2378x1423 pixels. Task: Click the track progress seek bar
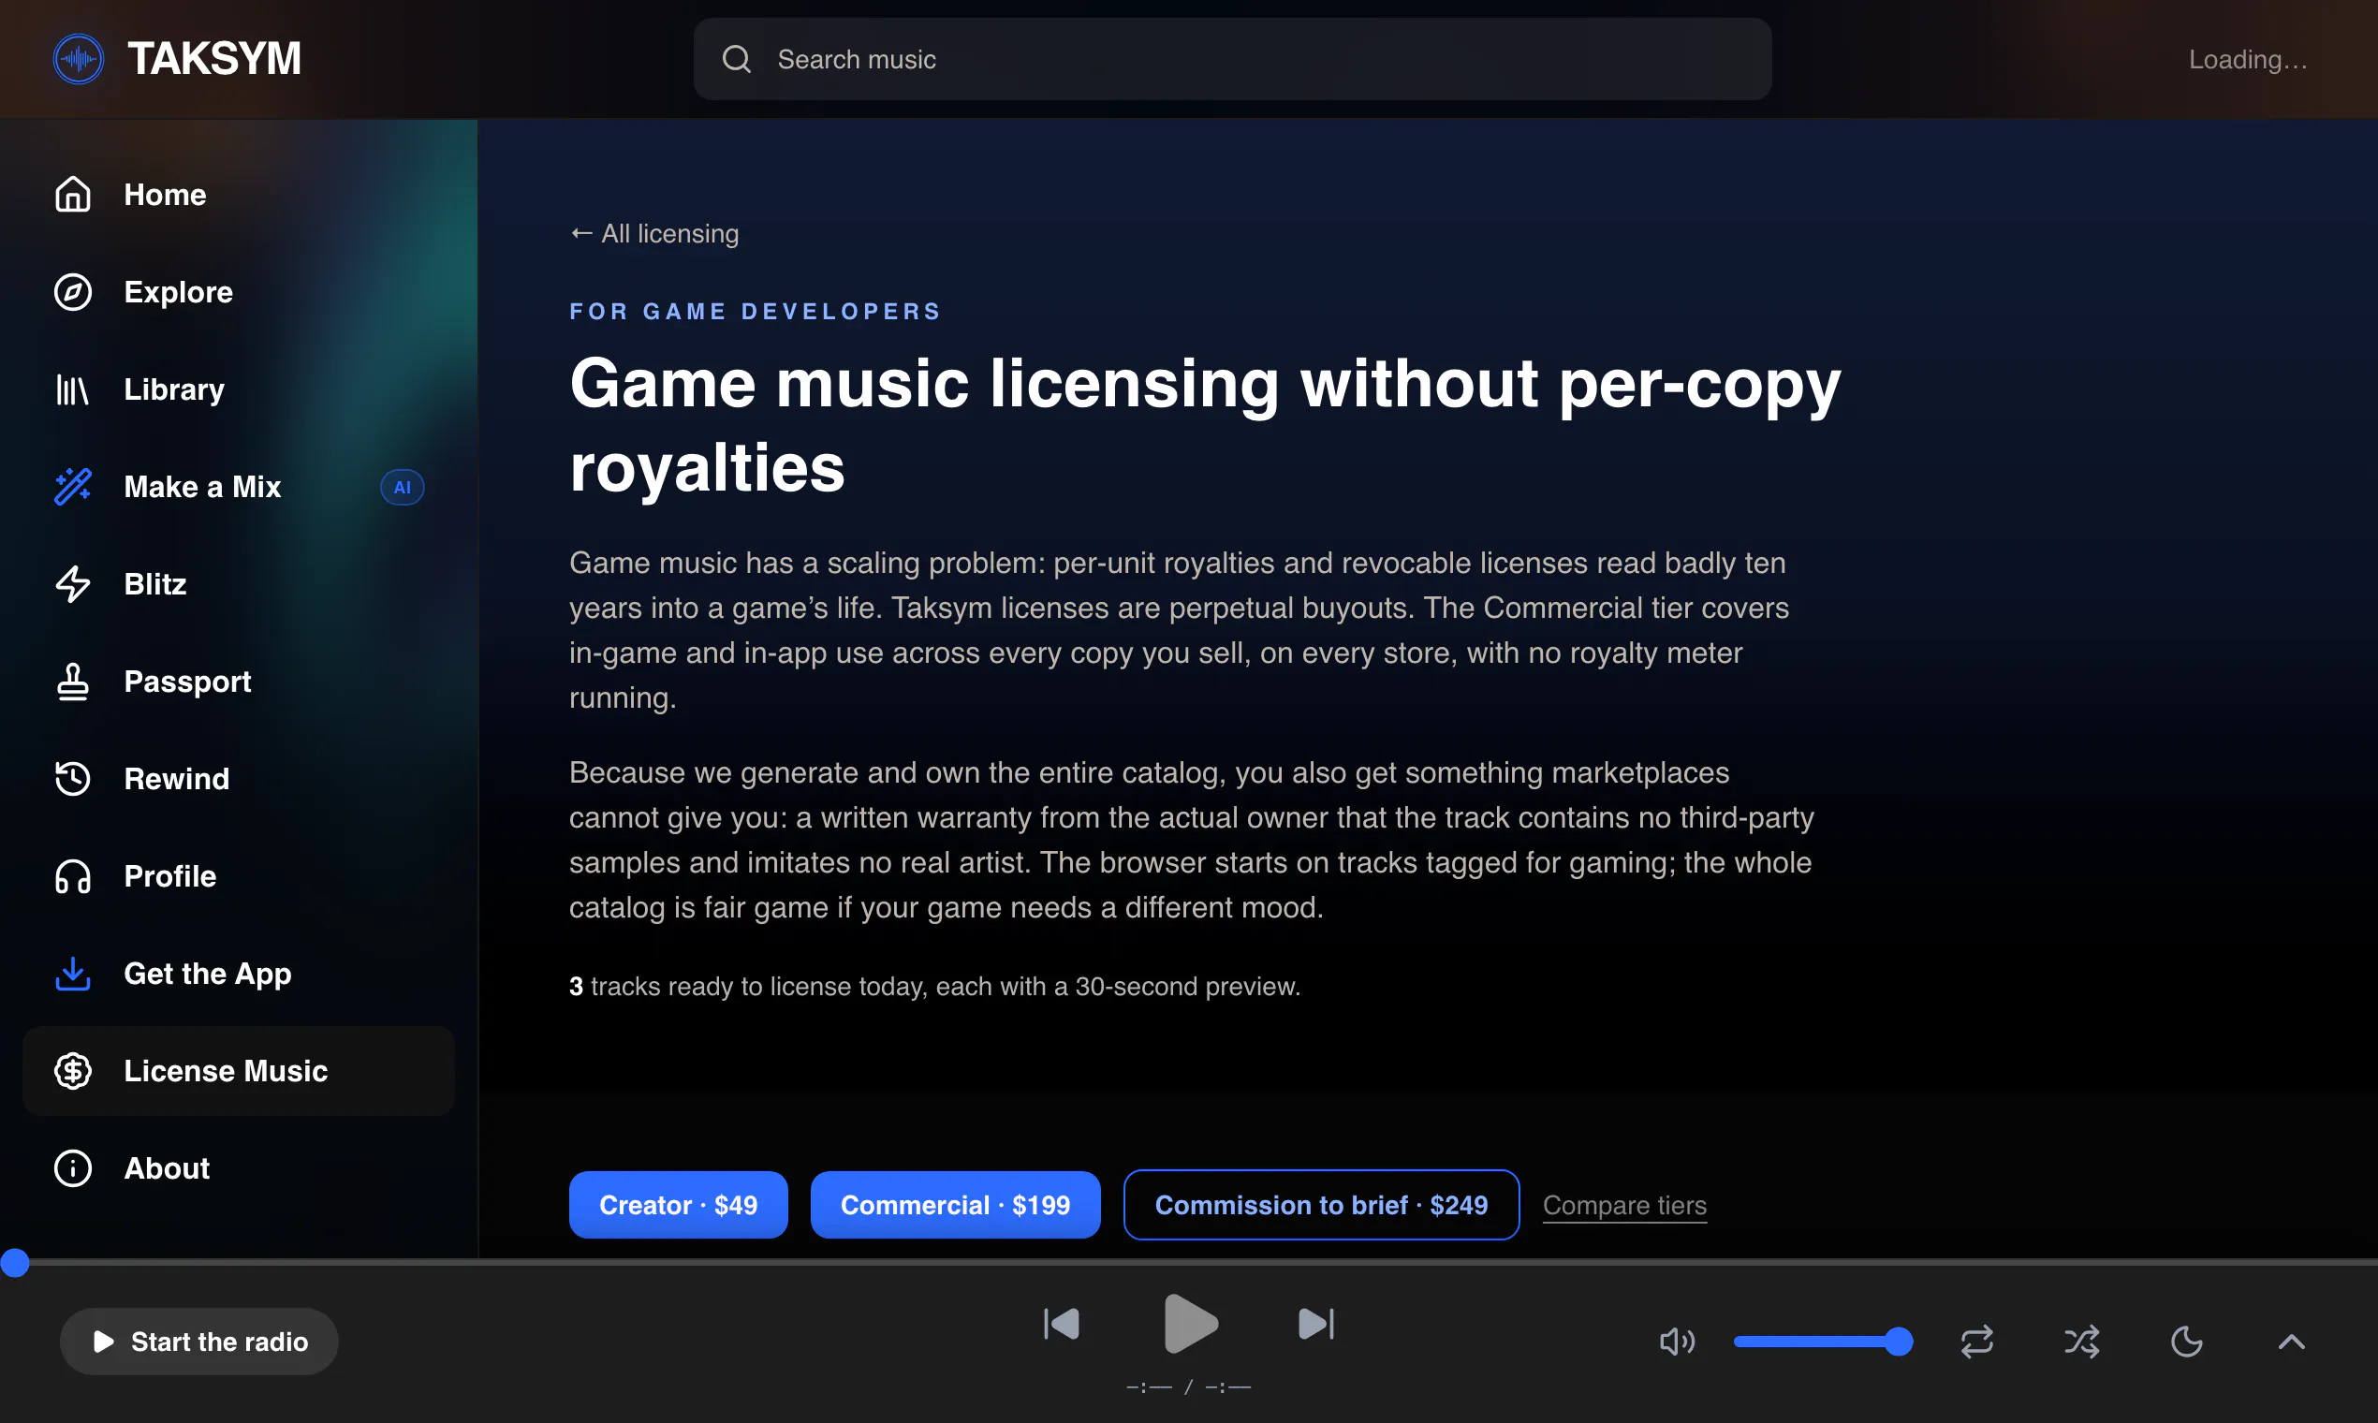(1189, 1263)
